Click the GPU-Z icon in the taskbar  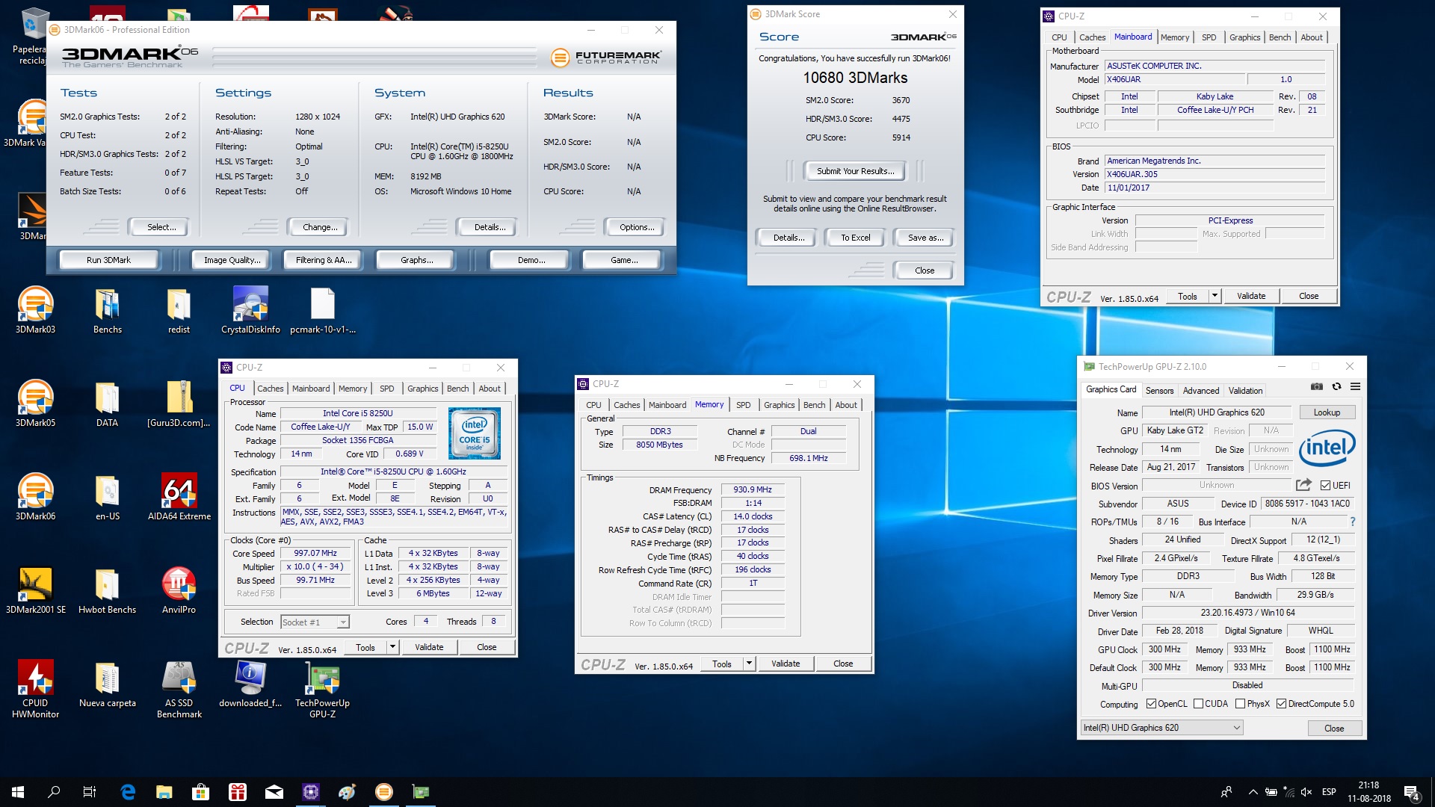tap(420, 792)
